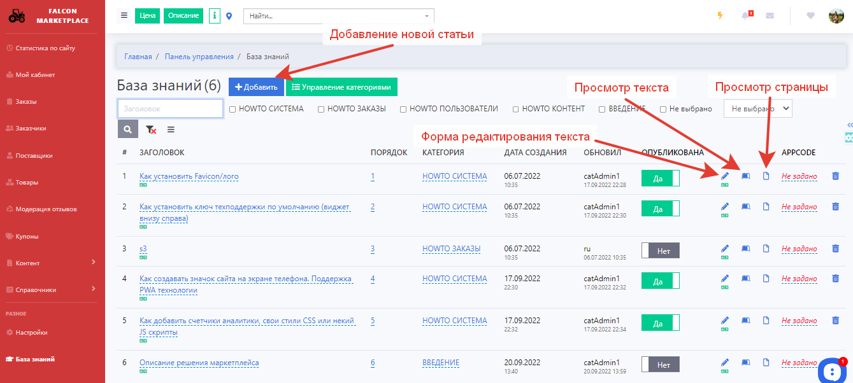Go to Заказы in the sidebar

[26, 102]
